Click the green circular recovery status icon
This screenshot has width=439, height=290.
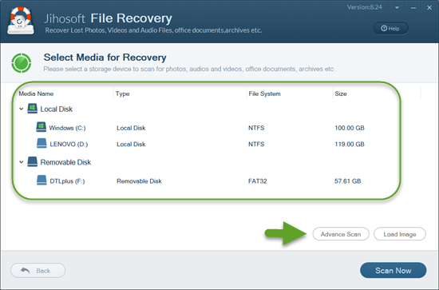22,63
